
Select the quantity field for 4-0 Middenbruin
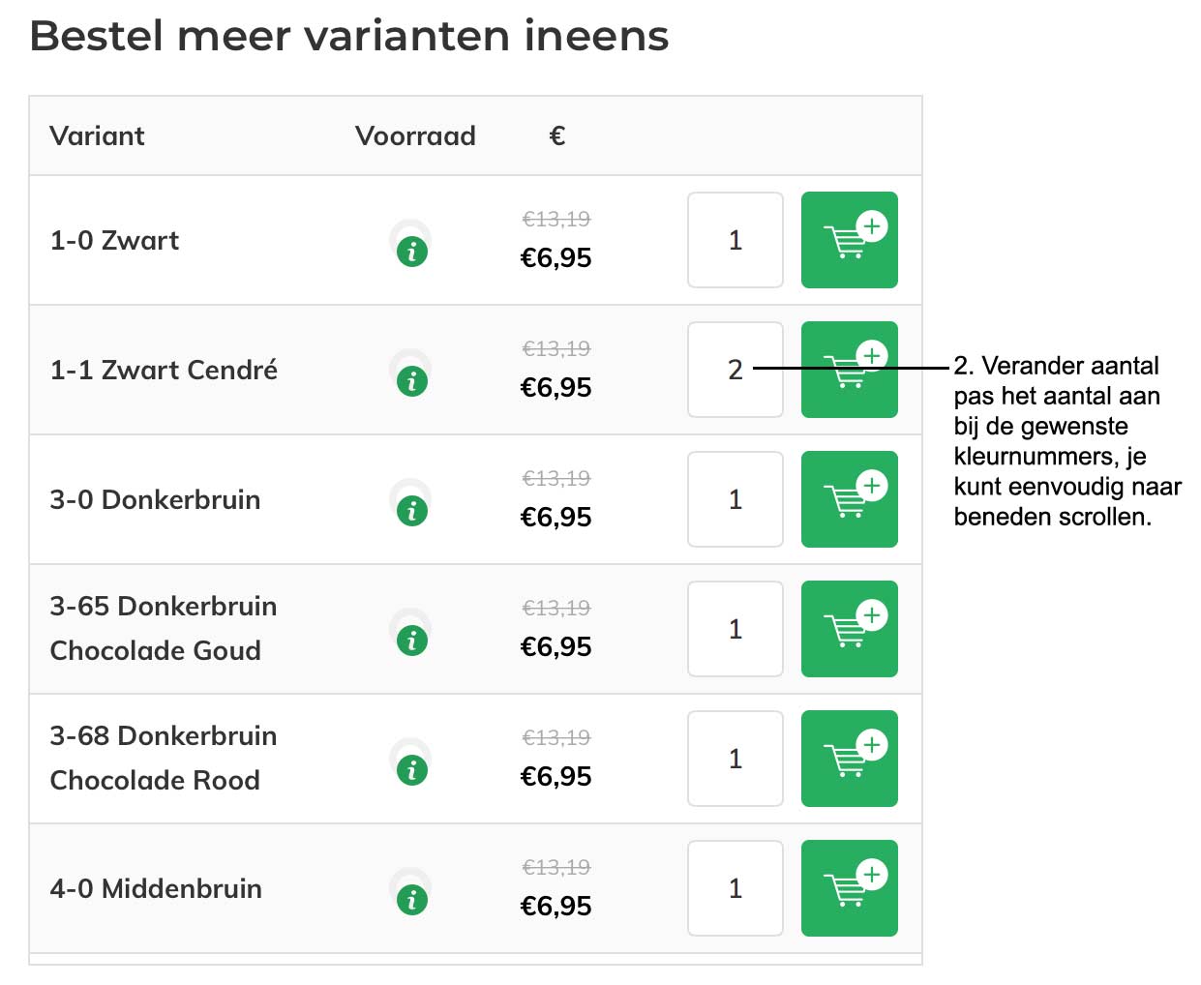[x=736, y=888]
